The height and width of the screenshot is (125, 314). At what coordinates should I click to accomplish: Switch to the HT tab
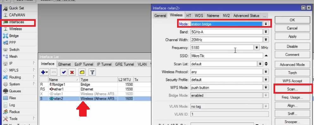tap(189, 15)
